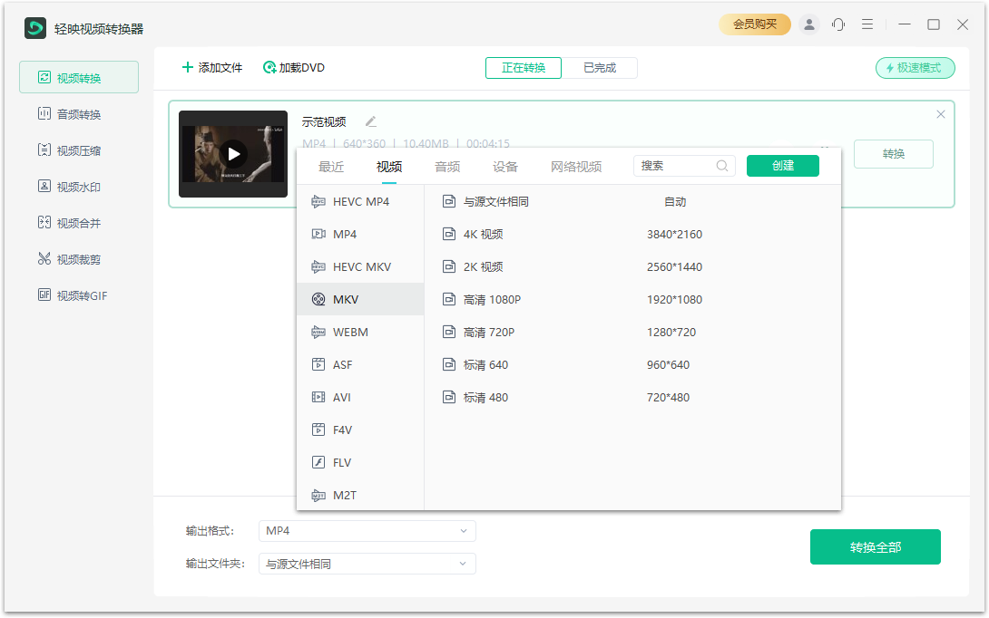
Task: Click the 会员购买 purchase membership button
Action: (754, 24)
